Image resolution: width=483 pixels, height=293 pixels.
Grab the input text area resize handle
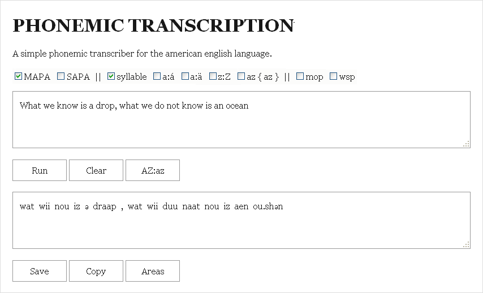(x=466, y=144)
